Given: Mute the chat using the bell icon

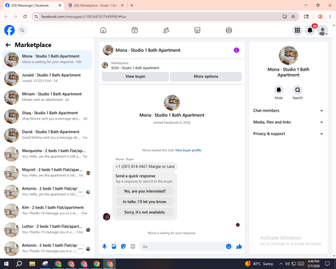Looking at the screenshot, I should point(279,90).
